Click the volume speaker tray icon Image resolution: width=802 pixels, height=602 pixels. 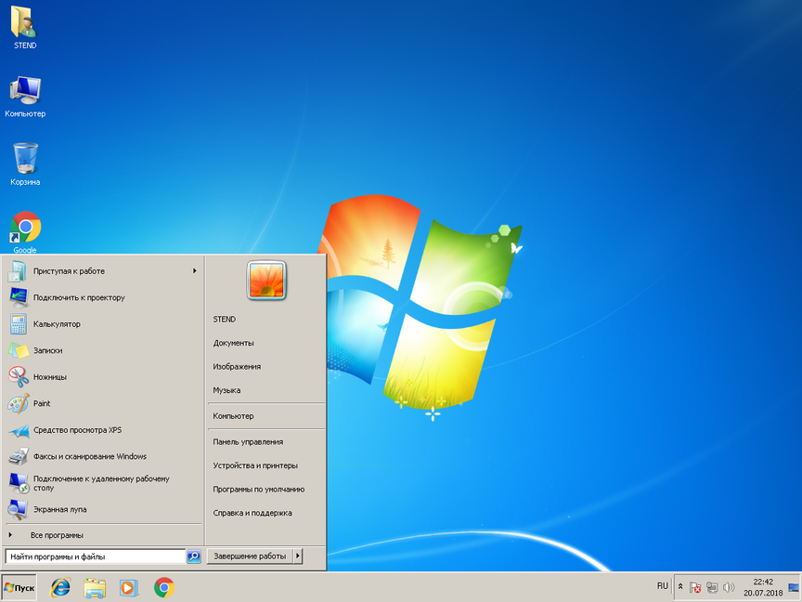tap(729, 587)
